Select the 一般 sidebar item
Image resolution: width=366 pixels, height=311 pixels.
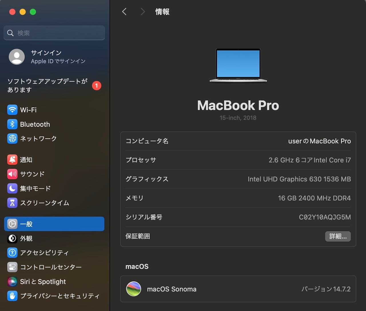54,224
